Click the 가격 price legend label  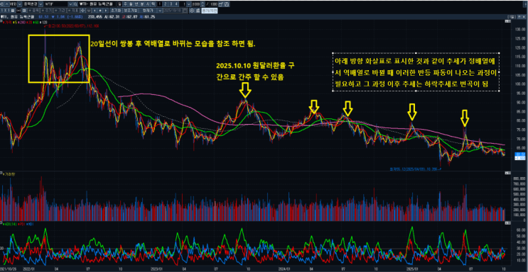8,23
